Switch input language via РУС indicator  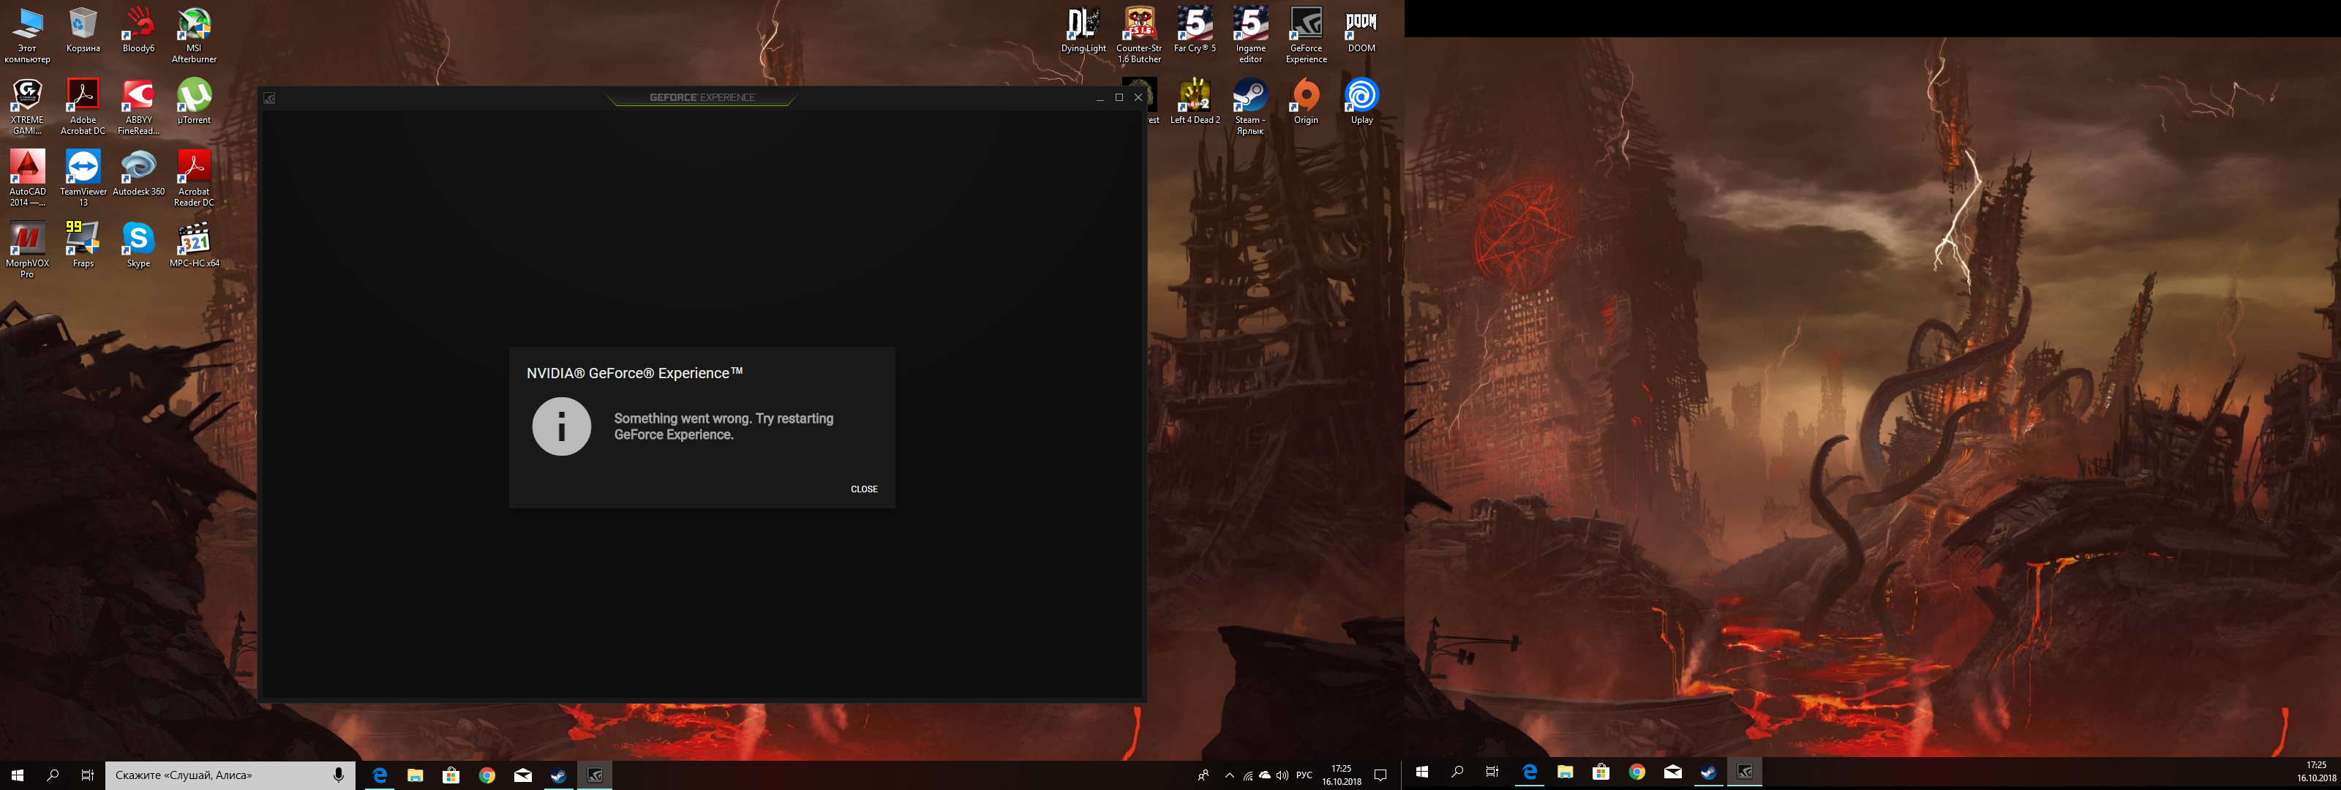[1304, 775]
